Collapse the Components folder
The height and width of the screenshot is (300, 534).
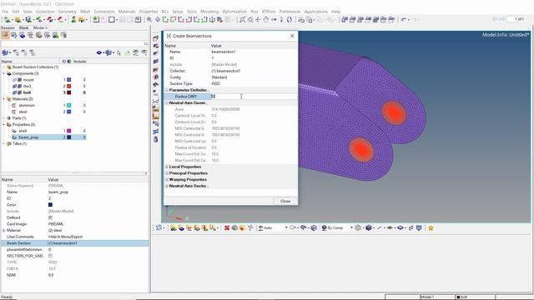pos(3,73)
